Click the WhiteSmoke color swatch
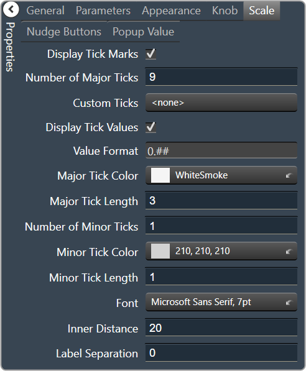Image resolution: width=306 pixels, height=371 pixels. pyautogui.click(x=160, y=175)
